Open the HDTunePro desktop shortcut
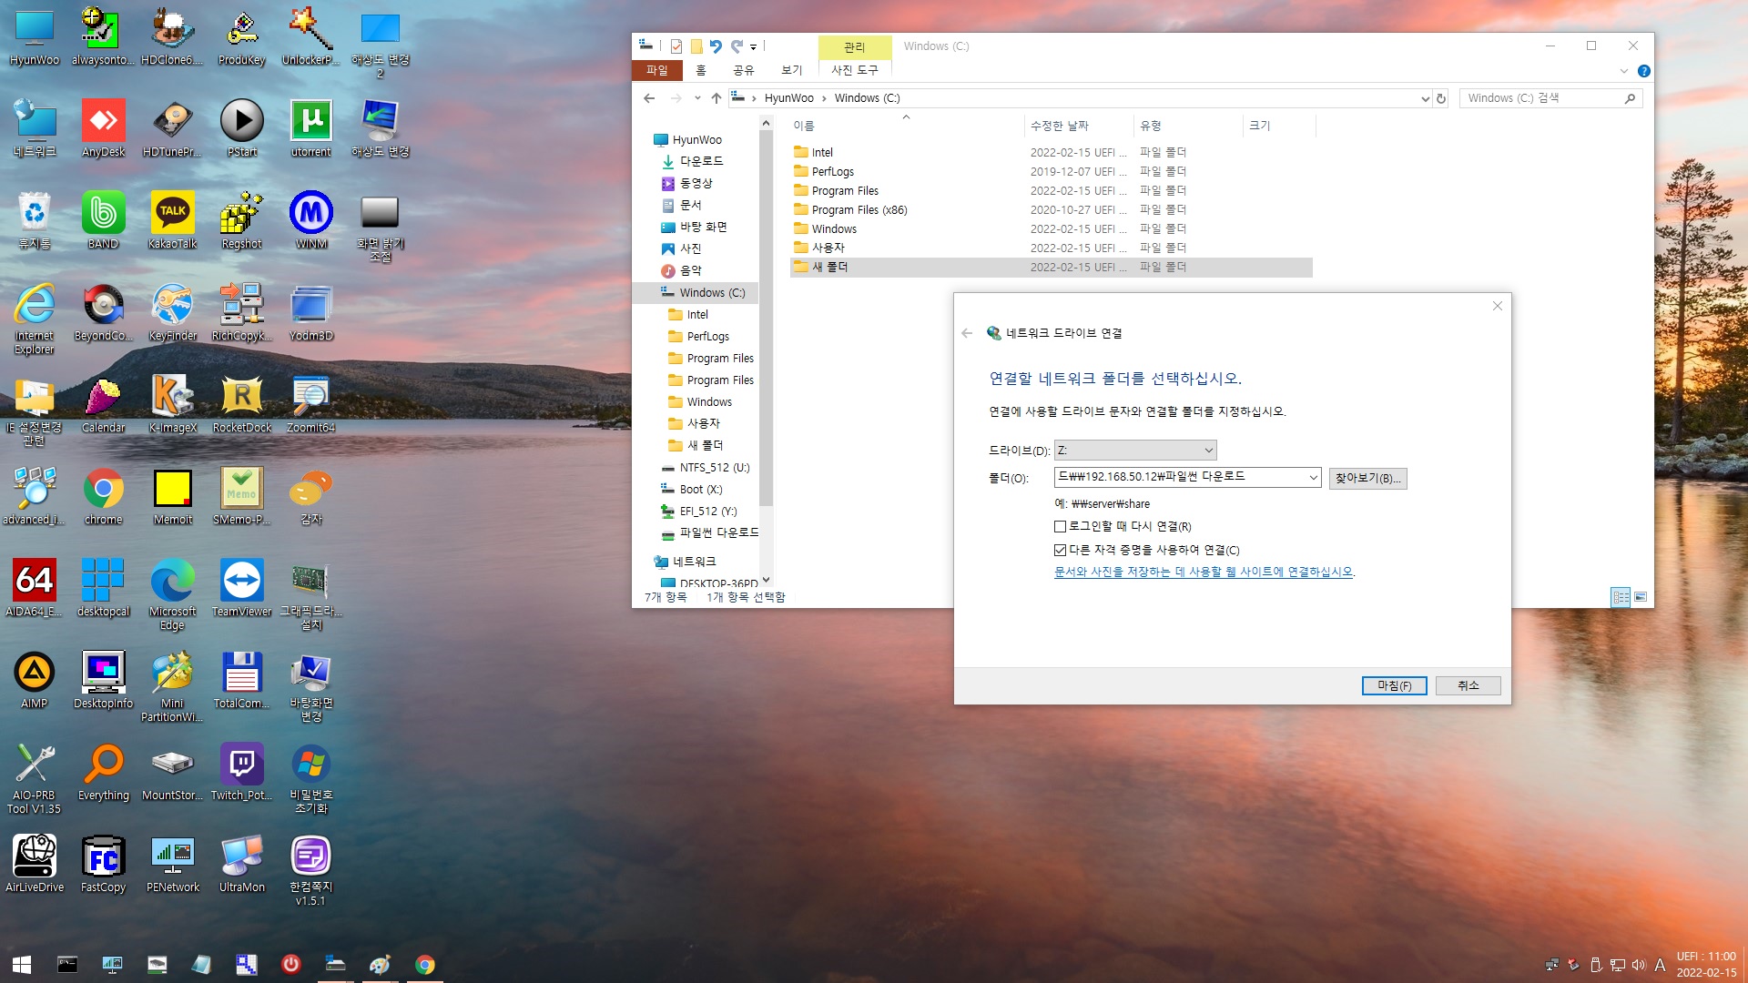 pos(172,128)
